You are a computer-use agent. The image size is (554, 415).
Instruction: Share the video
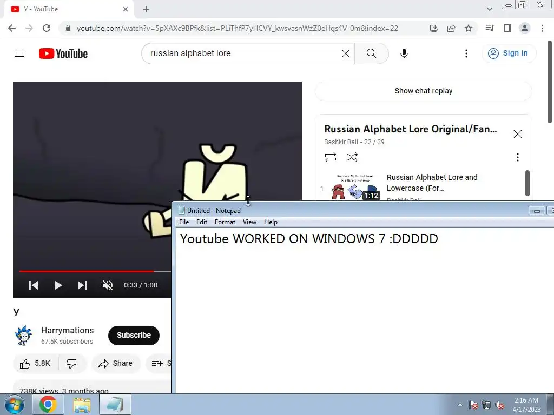point(116,364)
